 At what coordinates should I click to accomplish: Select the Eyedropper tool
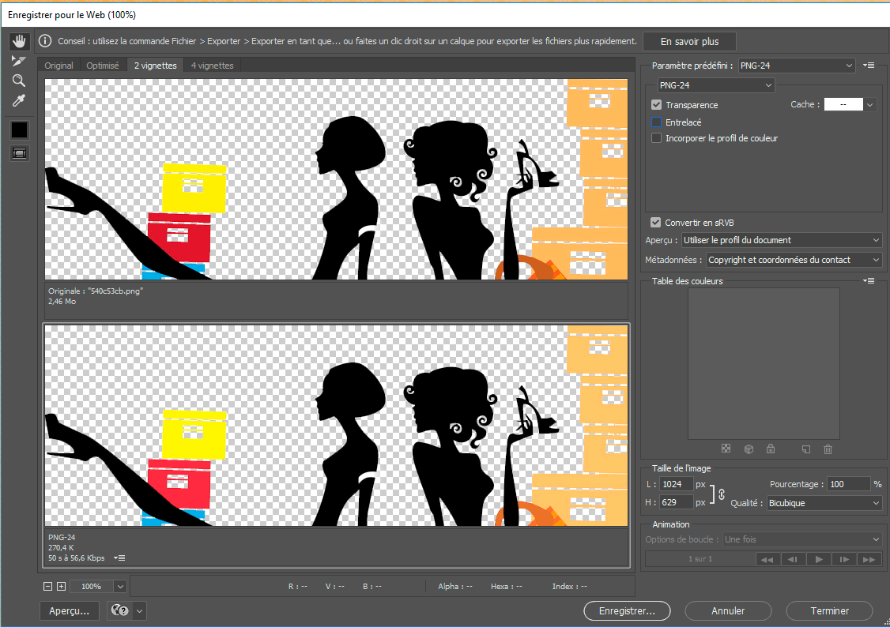click(19, 100)
